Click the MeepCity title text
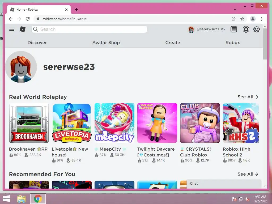This screenshot has width=272, height=204. [x=110, y=149]
